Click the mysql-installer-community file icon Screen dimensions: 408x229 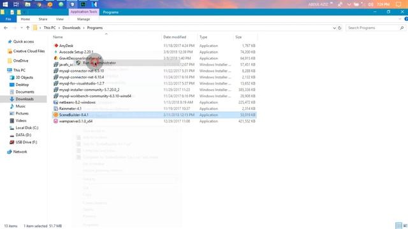pos(55,90)
